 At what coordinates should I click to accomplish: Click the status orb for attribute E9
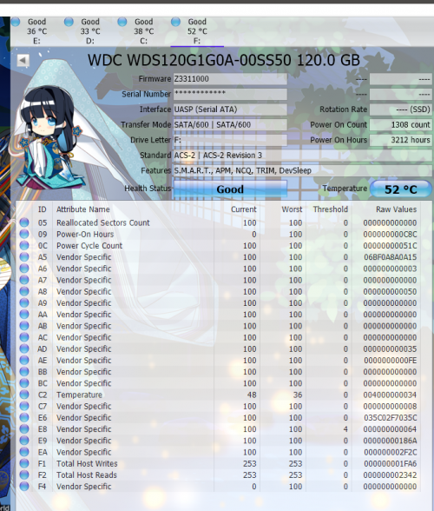point(24,441)
